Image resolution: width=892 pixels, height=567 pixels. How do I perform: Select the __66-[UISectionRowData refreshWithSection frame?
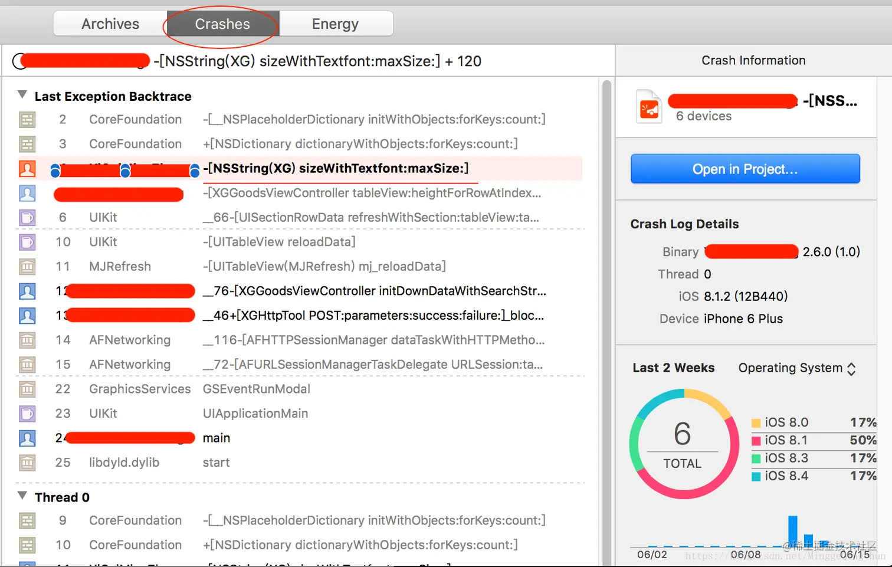click(370, 218)
